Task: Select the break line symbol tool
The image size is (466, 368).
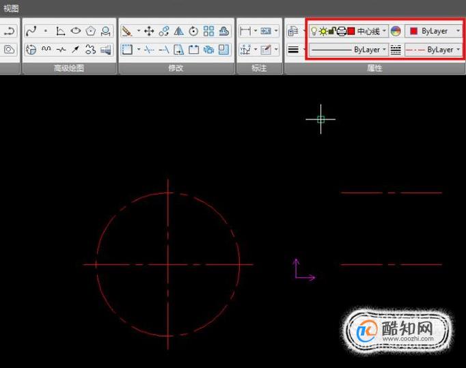Action: pos(61,49)
